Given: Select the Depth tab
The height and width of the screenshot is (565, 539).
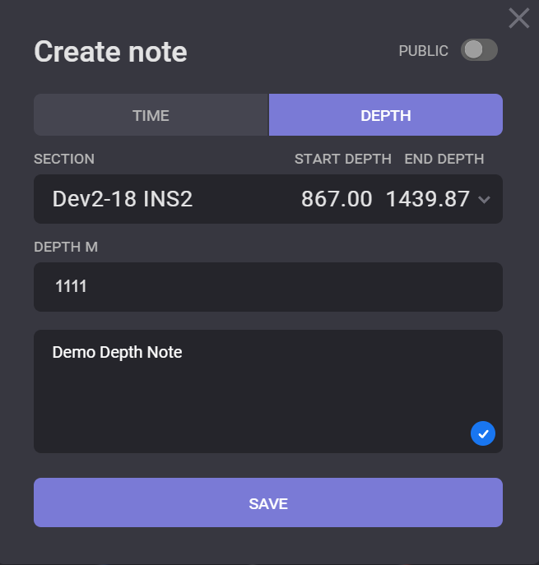Looking at the screenshot, I should point(385,115).
